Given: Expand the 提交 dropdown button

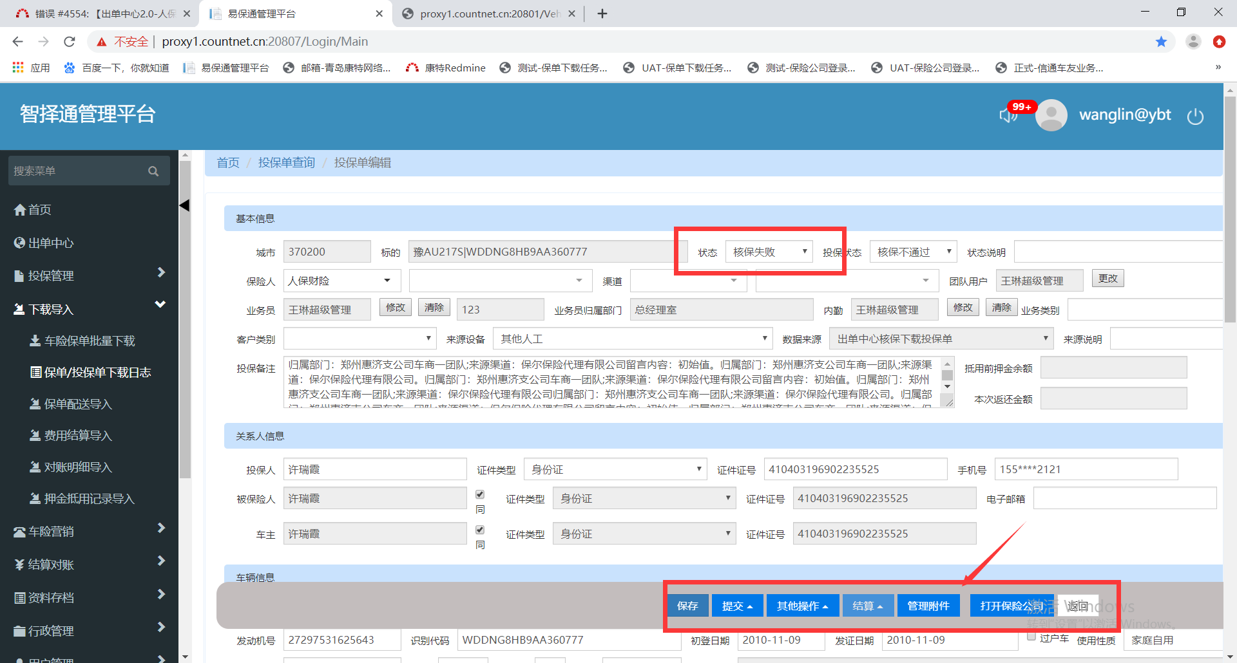Looking at the screenshot, I should click(737, 606).
